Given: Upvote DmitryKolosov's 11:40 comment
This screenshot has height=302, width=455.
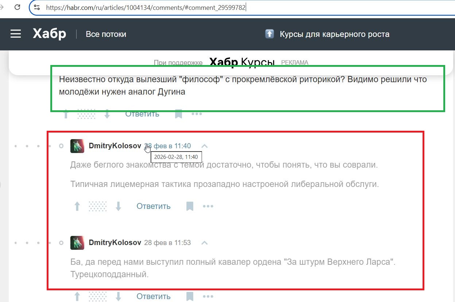Looking at the screenshot, I should click(77, 206).
